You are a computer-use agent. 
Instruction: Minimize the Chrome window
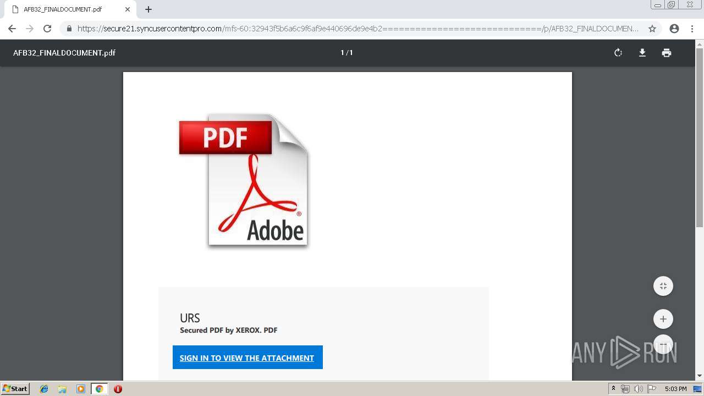657,5
